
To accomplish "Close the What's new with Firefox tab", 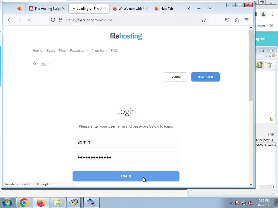I will point(147,8).
